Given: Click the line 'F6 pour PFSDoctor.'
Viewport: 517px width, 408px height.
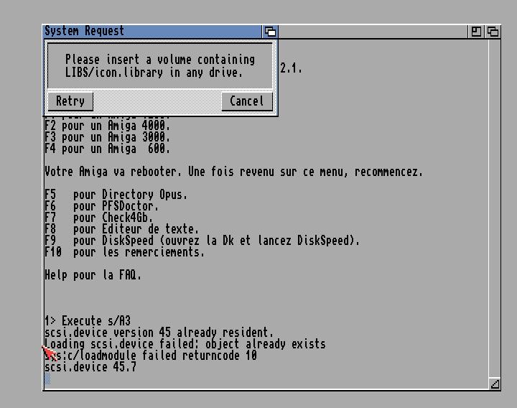Looking at the screenshot, I should click(101, 206).
